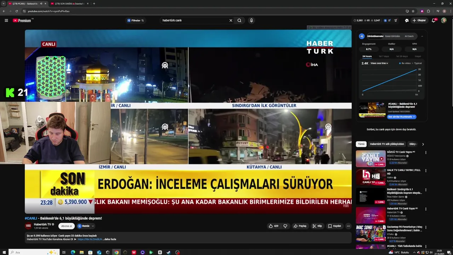Select the AI Coach tab
The width and height of the screenshot is (453, 255).
[409, 36]
